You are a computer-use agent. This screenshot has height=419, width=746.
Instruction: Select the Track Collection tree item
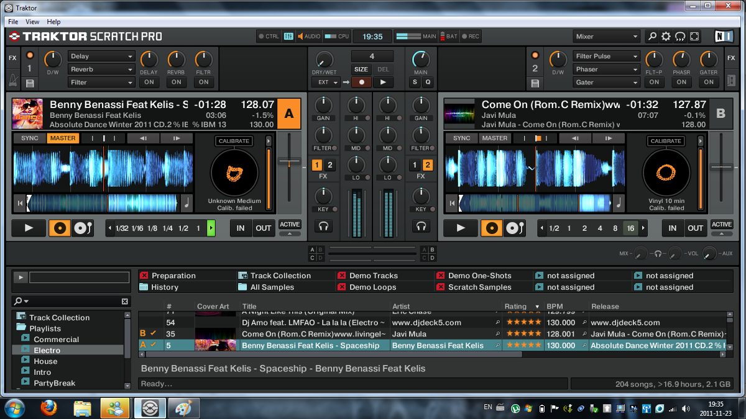[59, 317]
